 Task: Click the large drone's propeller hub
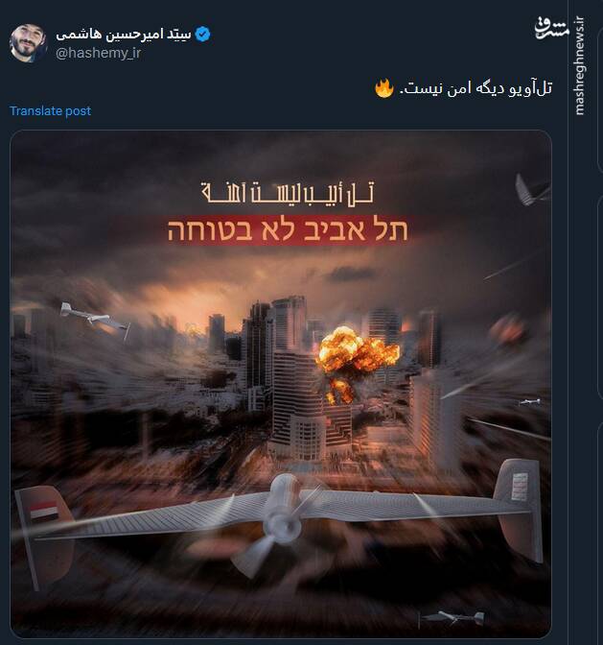click(x=286, y=524)
